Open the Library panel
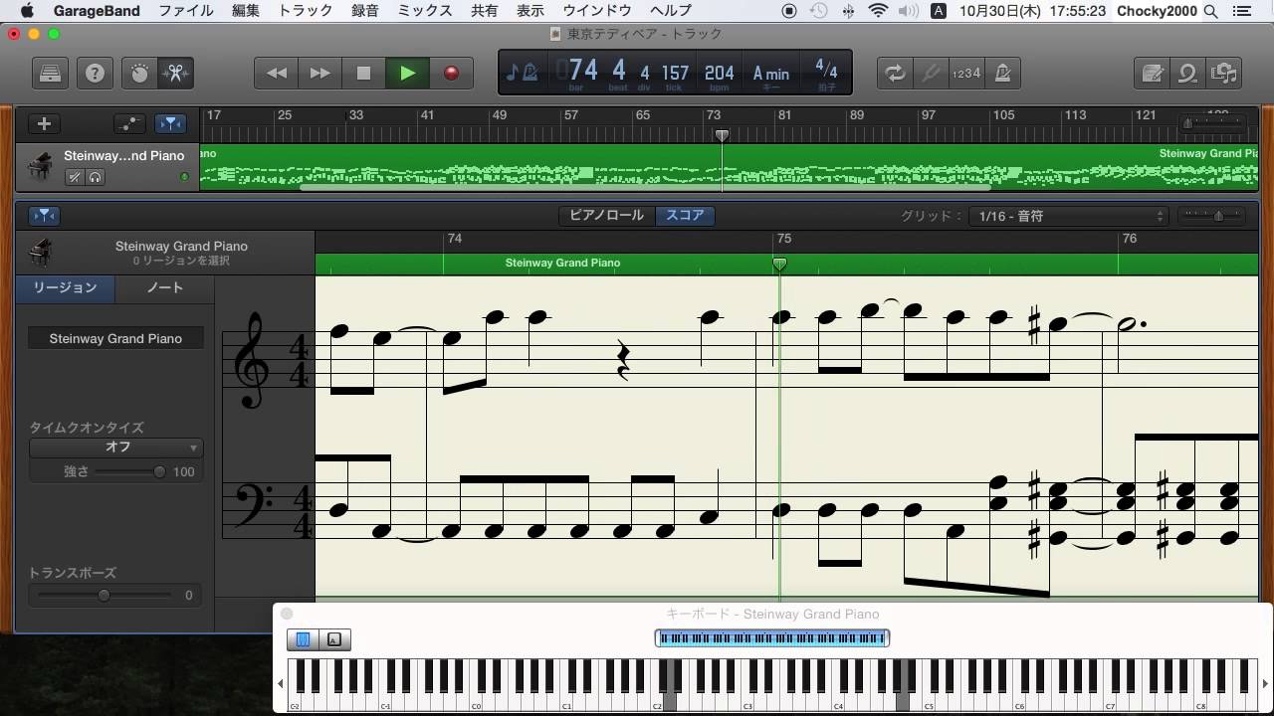 tap(50, 74)
